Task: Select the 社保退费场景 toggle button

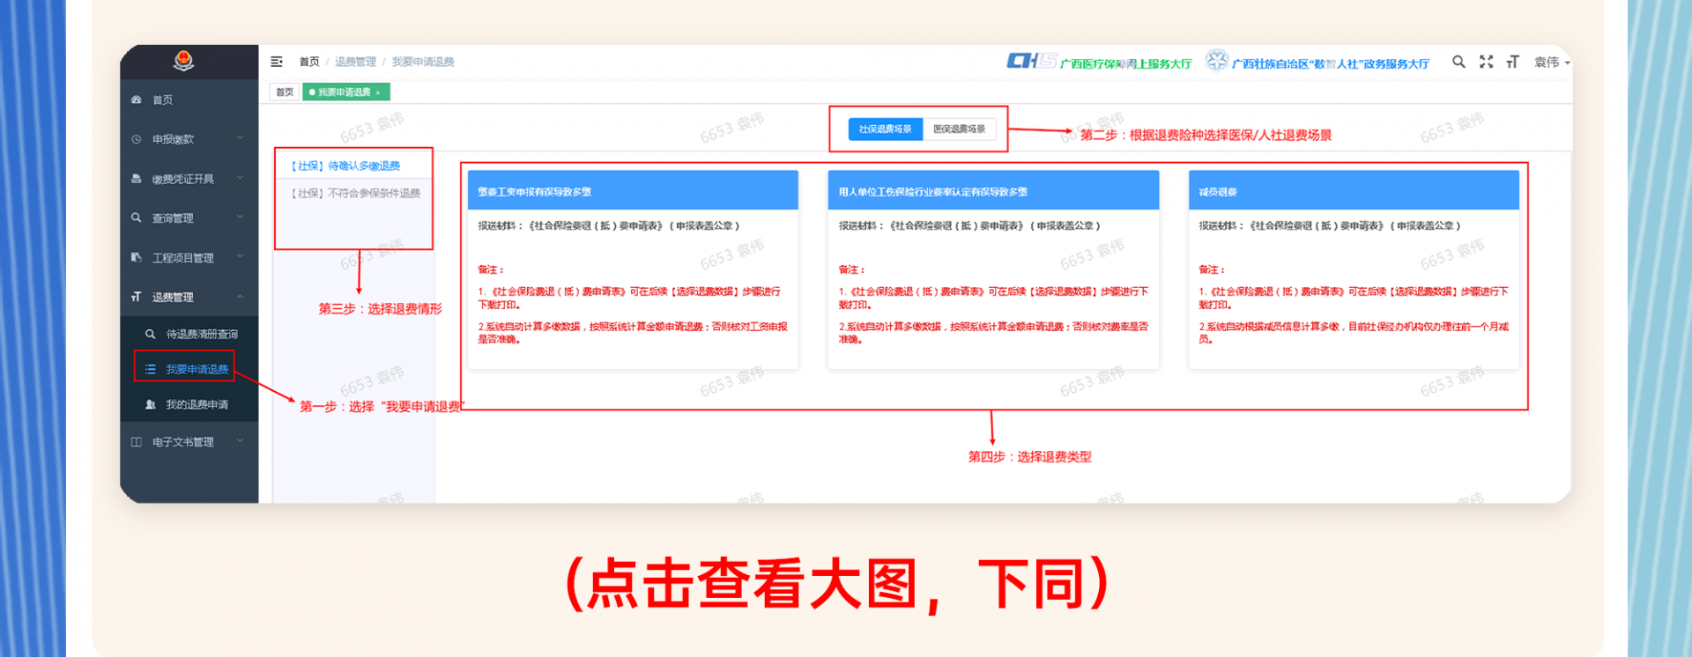Action: coord(886,129)
